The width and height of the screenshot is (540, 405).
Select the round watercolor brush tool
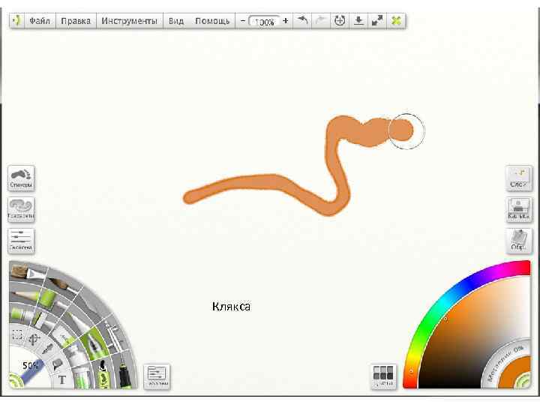point(64,284)
